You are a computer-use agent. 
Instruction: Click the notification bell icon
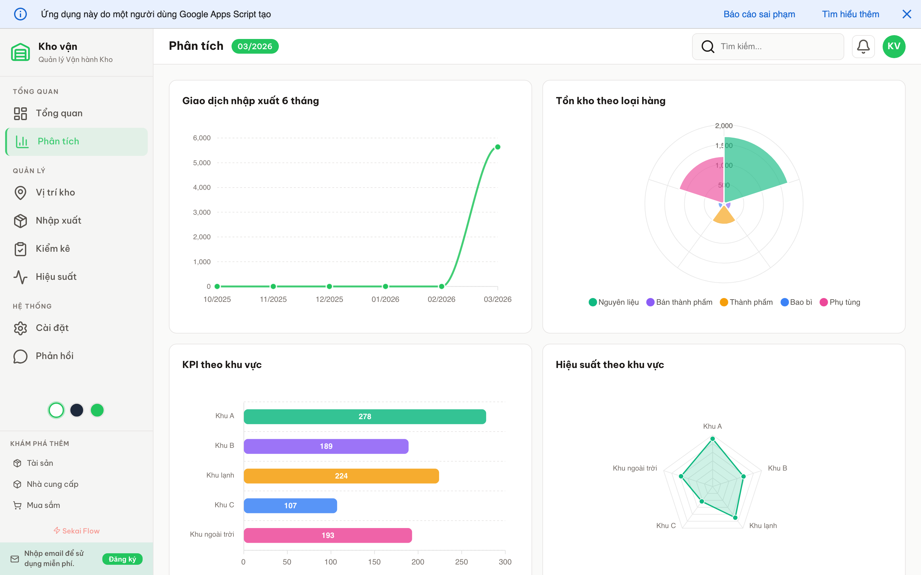click(863, 46)
